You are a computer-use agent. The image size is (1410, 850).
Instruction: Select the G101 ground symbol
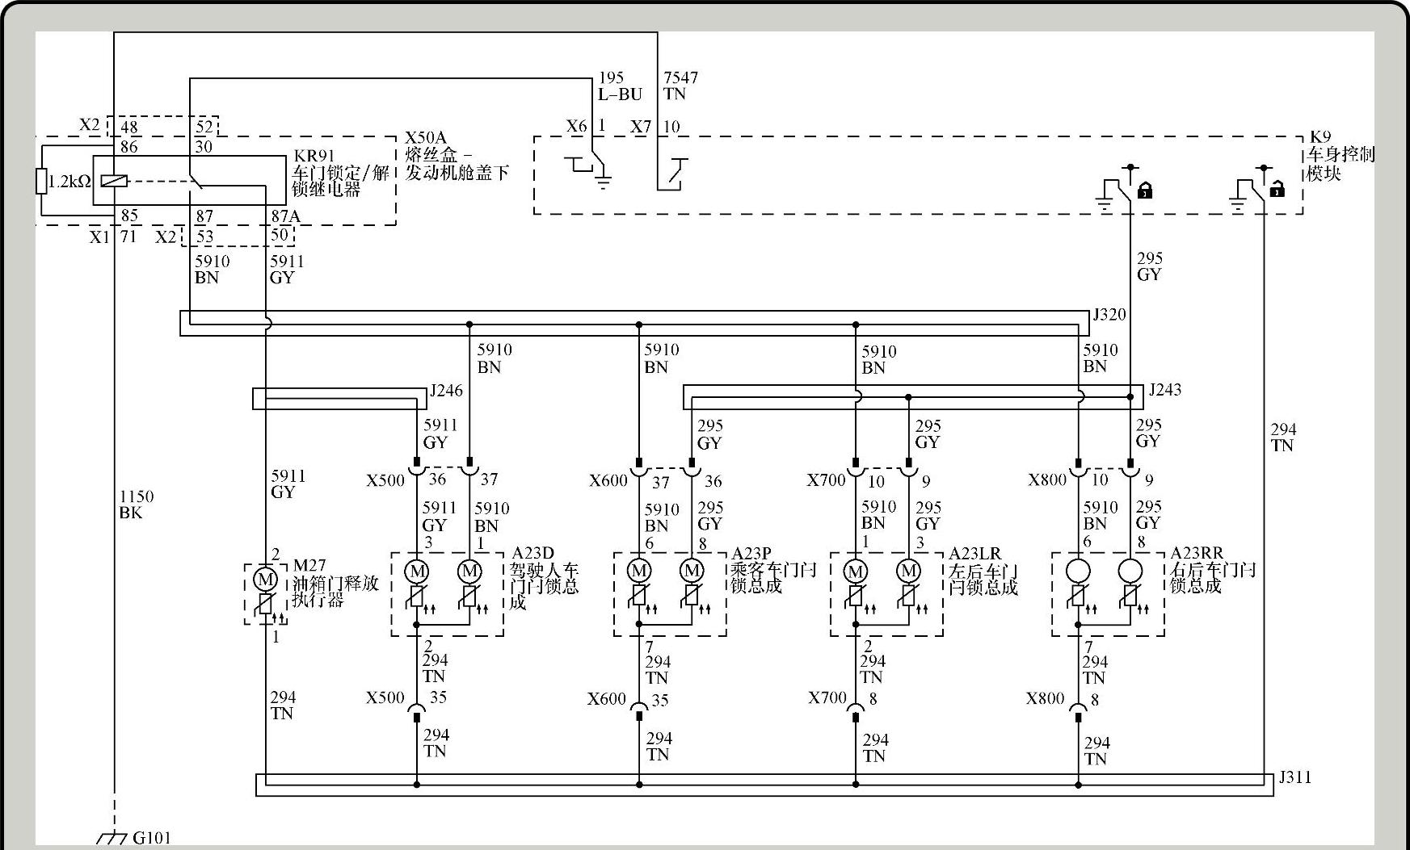[x=113, y=839]
